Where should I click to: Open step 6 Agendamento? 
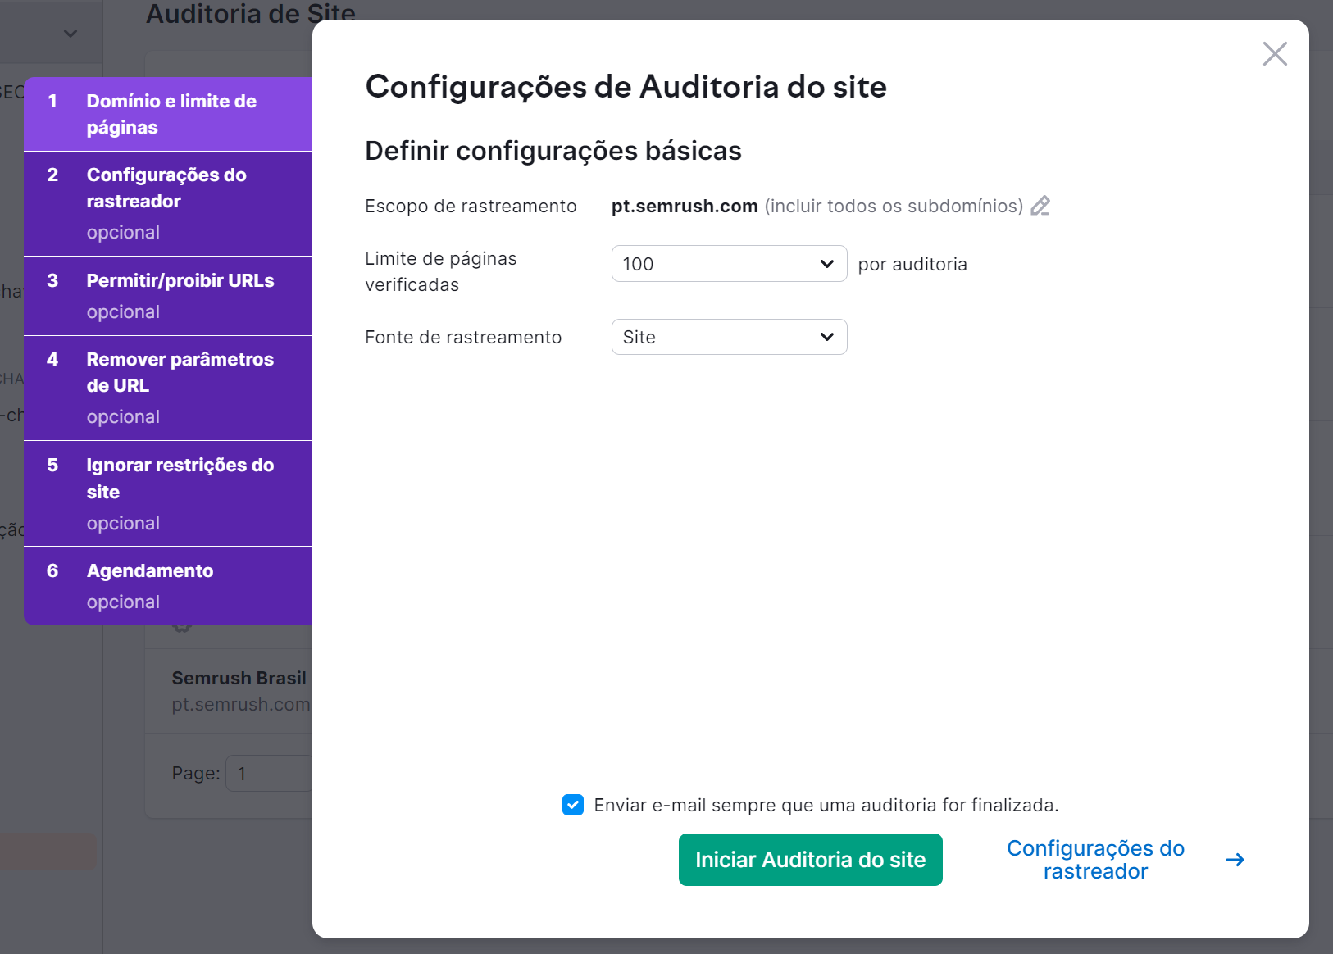[x=167, y=584]
